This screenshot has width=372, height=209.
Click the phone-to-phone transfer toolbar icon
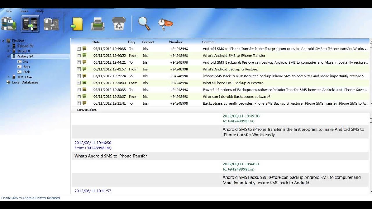click(x=30, y=24)
